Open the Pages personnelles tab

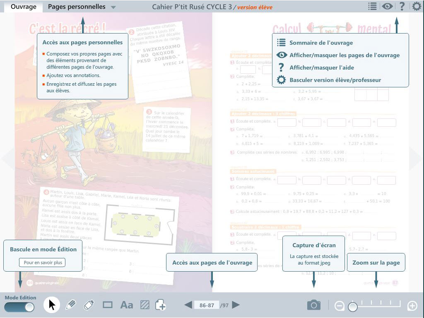click(77, 7)
